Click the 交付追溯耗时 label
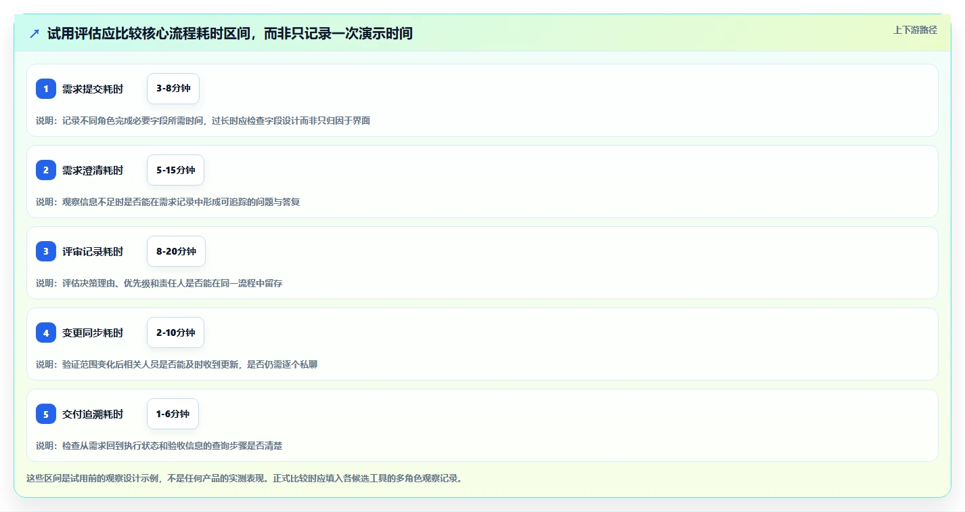This screenshot has width=965, height=512. coord(93,414)
